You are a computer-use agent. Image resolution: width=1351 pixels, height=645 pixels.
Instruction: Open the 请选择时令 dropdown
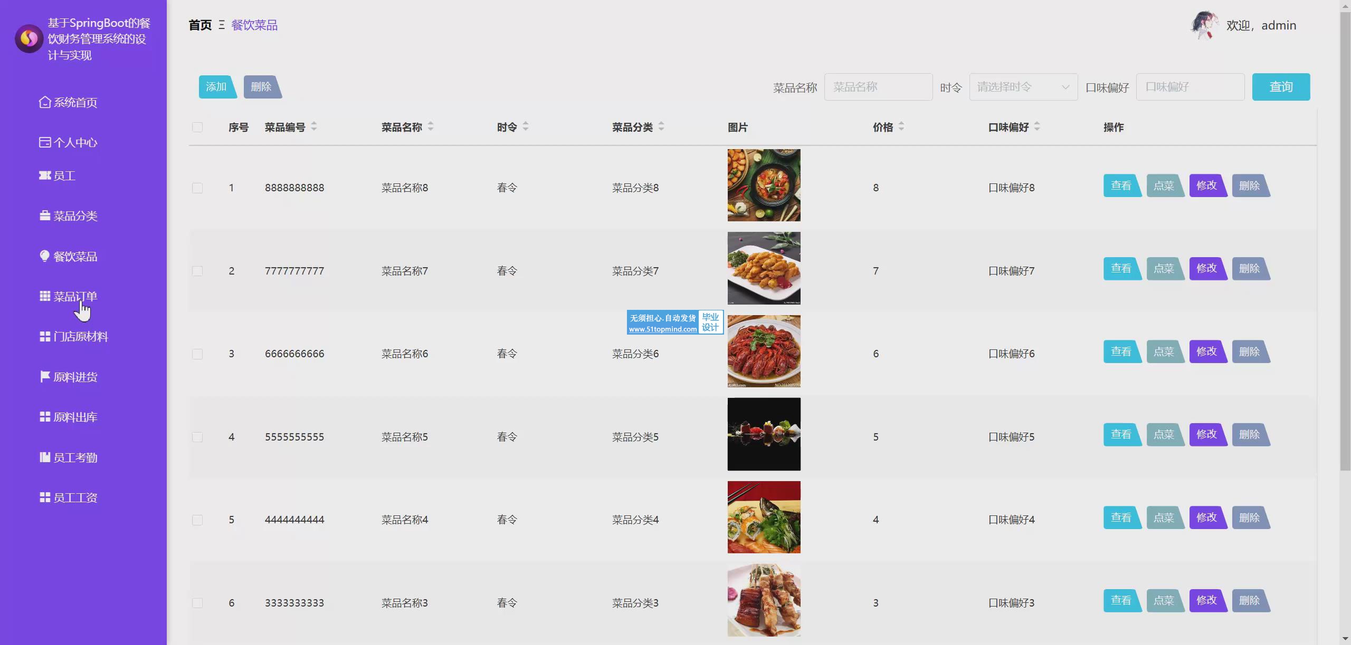pyautogui.click(x=1023, y=87)
